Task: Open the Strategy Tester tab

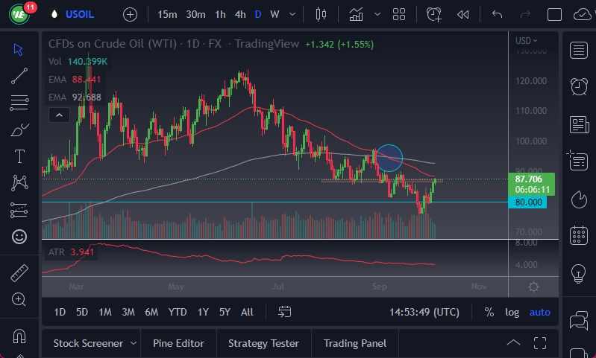Action: 263,343
